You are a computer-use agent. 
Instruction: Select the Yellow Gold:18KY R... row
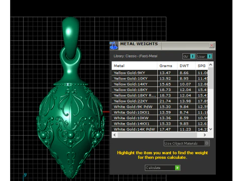[x=160, y=96]
